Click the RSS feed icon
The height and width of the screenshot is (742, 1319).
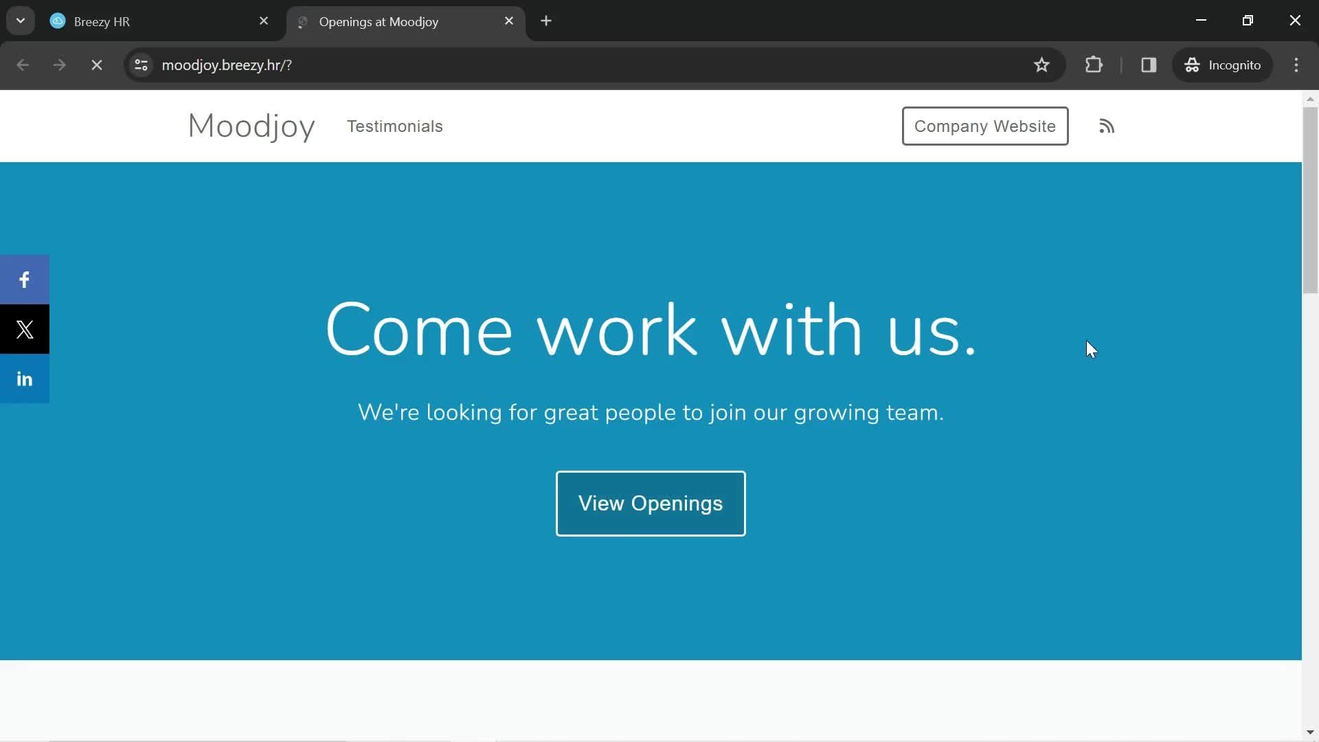click(x=1107, y=126)
